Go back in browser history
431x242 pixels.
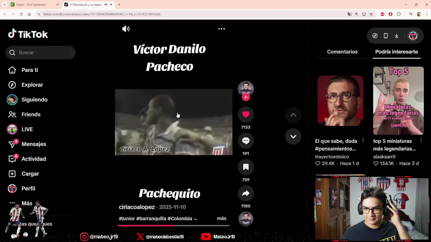point(5,14)
